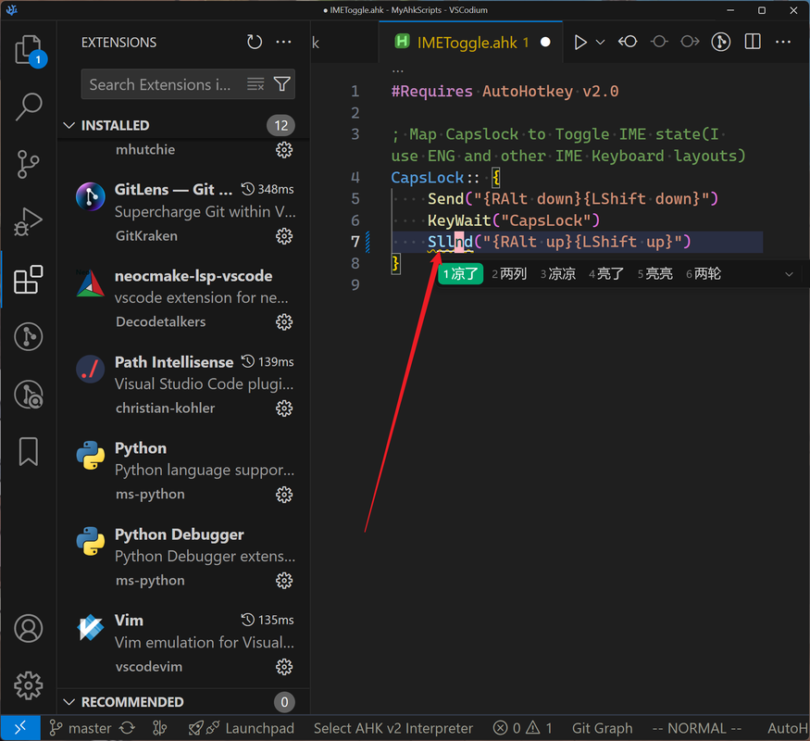This screenshot has height=741, width=810.
Task: Open GitLens Inspect activity bar icon
Action: [29, 395]
